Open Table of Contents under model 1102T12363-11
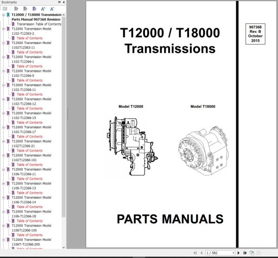 tap(30, 52)
